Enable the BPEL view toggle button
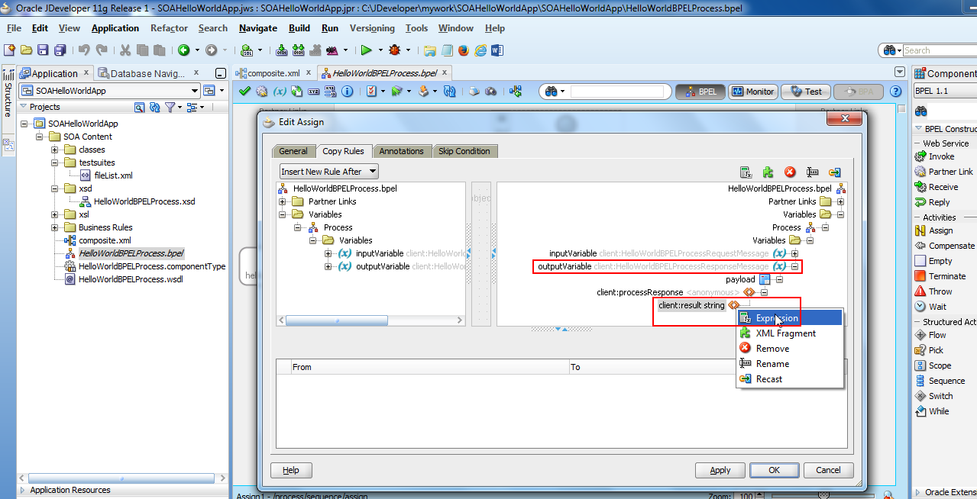The width and height of the screenshot is (977, 499). pos(700,91)
